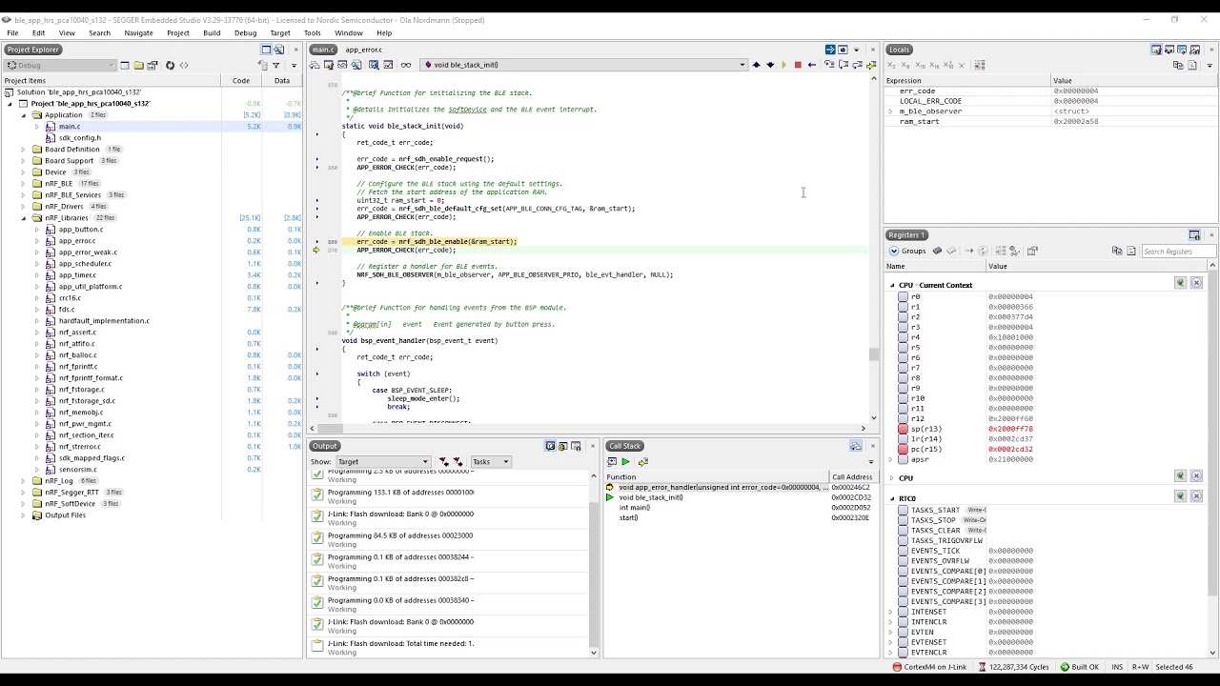Click the Expression column header in Locals
Screen dimensions: 1220x686
click(x=966, y=80)
